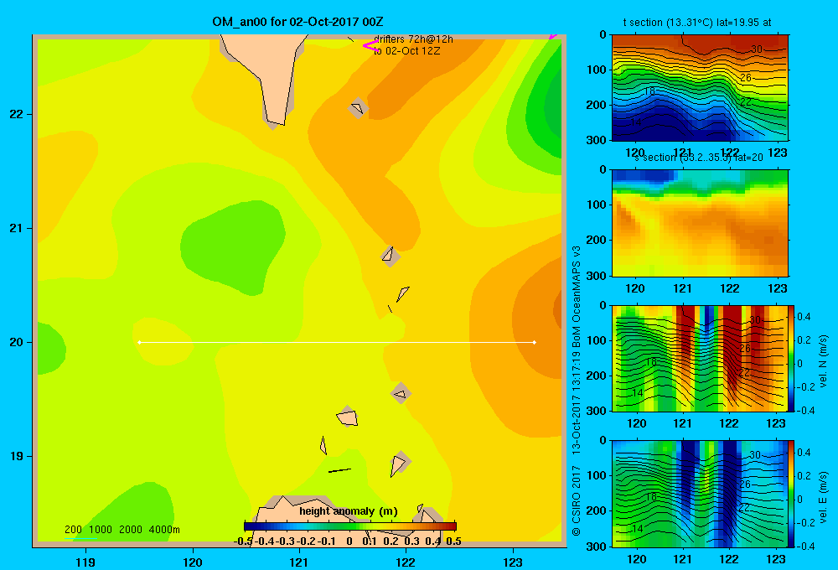
Task: Select the left endpoint of the white section line
Action: click(139, 342)
